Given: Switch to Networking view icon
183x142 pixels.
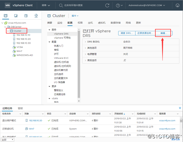Looking at the screenshot, I should [x=36, y=16].
